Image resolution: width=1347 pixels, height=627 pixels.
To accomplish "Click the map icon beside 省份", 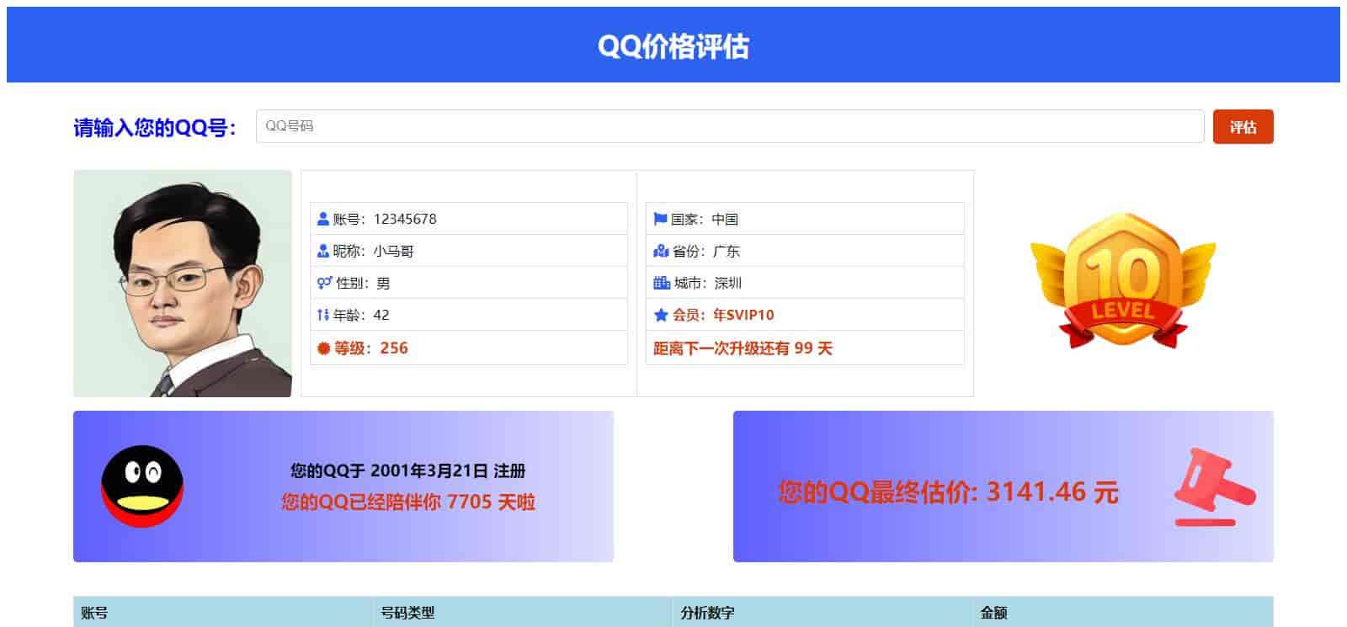I will pyautogui.click(x=661, y=251).
